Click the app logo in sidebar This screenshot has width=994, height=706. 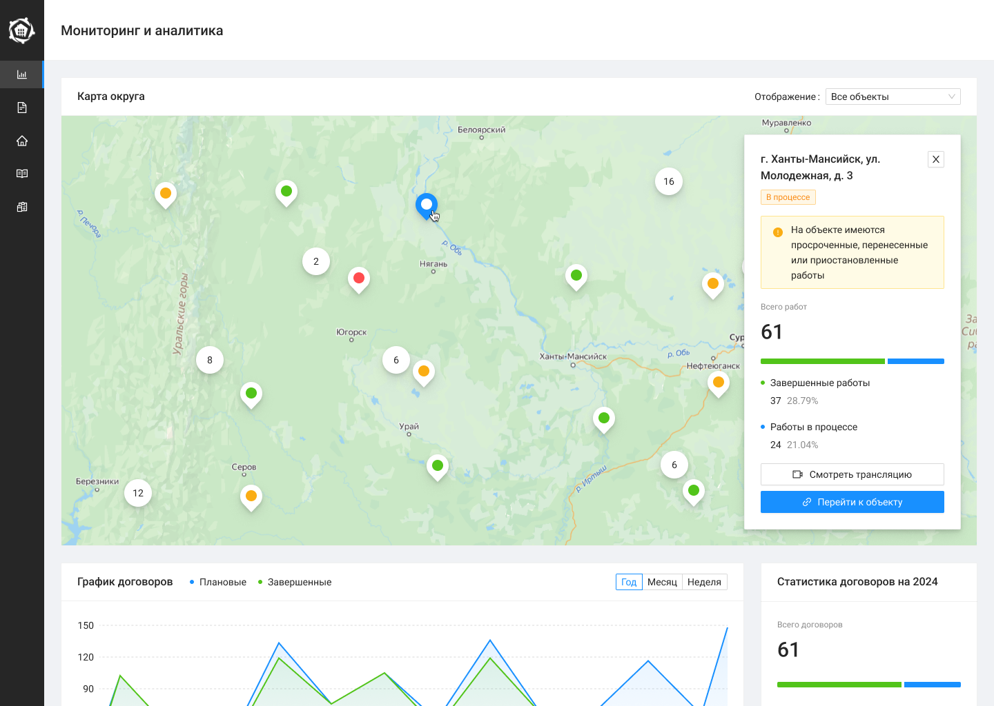pyautogui.click(x=21, y=30)
